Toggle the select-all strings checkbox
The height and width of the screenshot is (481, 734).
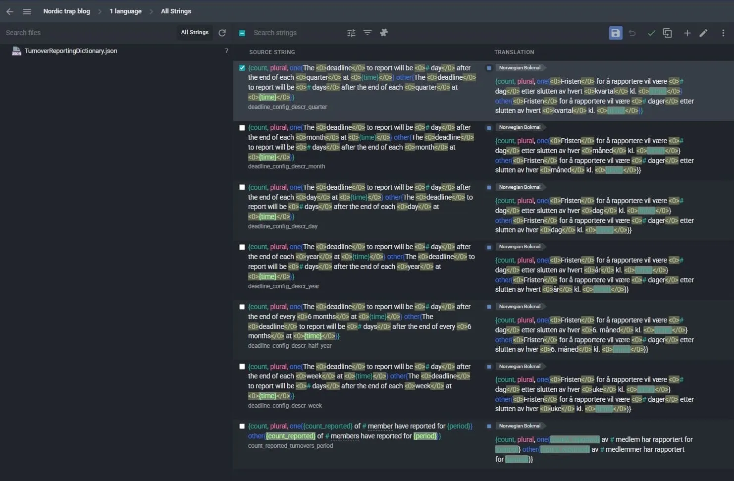[242, 33]
